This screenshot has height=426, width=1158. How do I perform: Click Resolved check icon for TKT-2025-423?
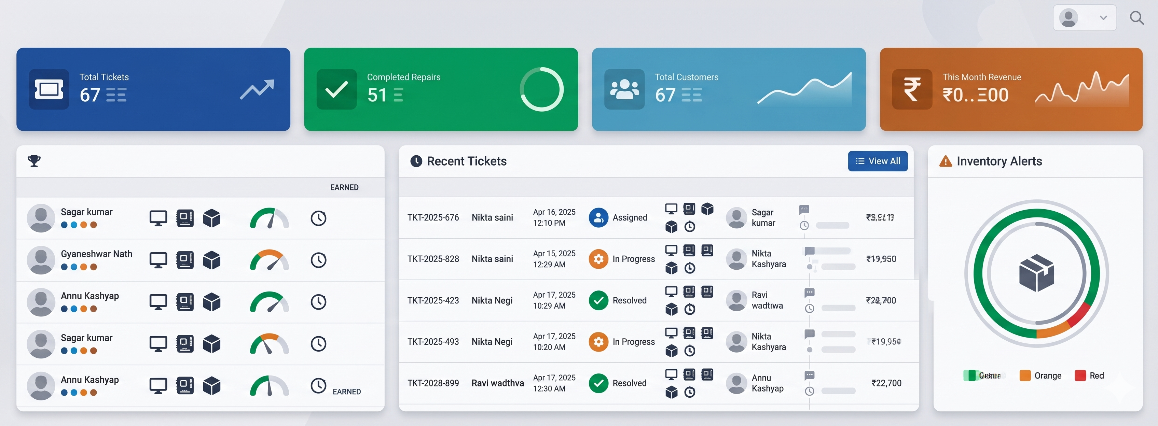click(x=598, y=300)
